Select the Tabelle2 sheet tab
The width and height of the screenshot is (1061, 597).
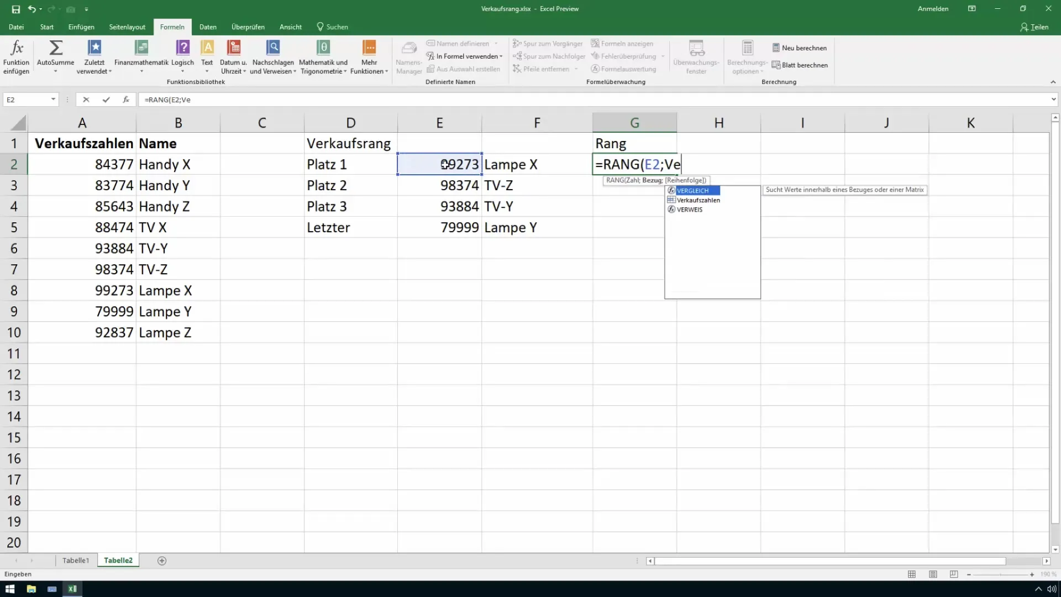click(x=118, y=561)
